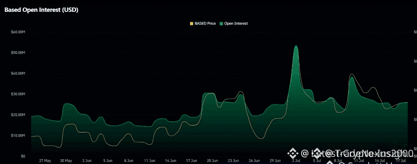This screenshot has width=417, height=164.
Task: Click the 27 May date label
Action: click(x=45, y=161)
